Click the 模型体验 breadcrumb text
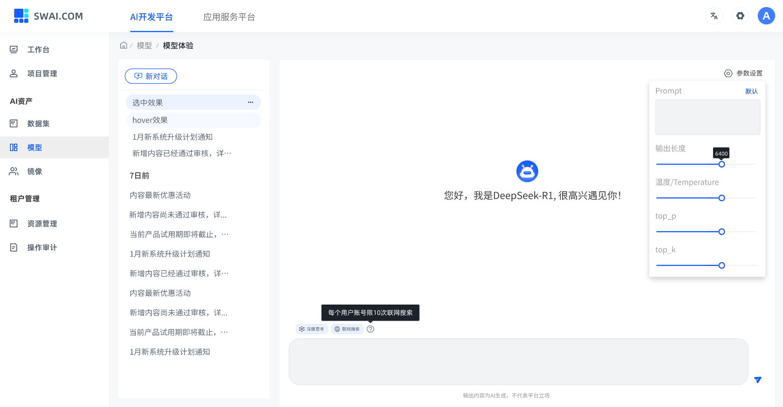Image resolution: width=783 pixels, height=407 pixels. pos(178,45)
